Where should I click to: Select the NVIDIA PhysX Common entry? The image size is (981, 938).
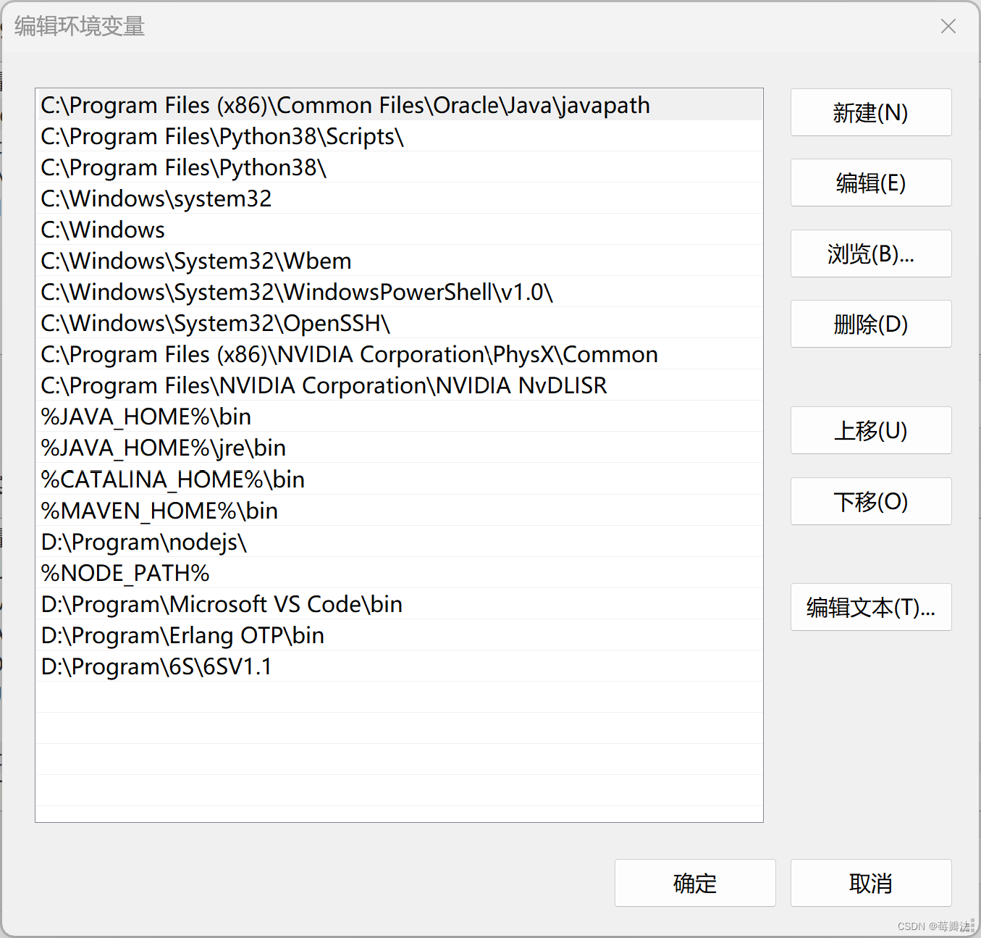[x=349, y=354]
